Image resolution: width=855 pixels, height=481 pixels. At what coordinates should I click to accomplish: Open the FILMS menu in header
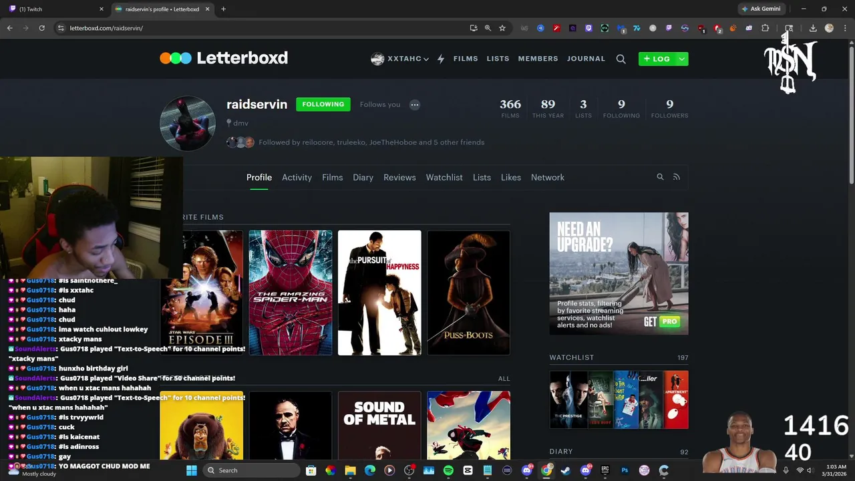(466, 59)
